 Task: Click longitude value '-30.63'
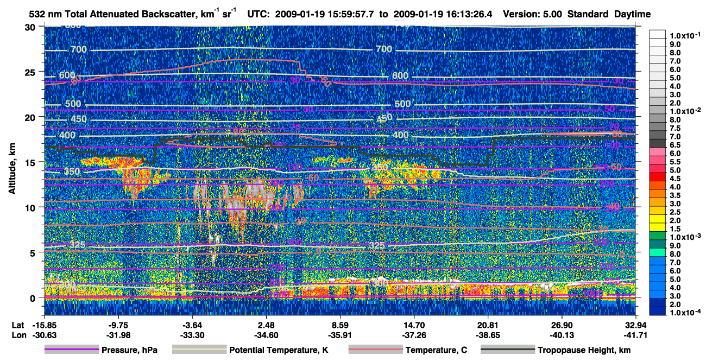click(43, 335)
